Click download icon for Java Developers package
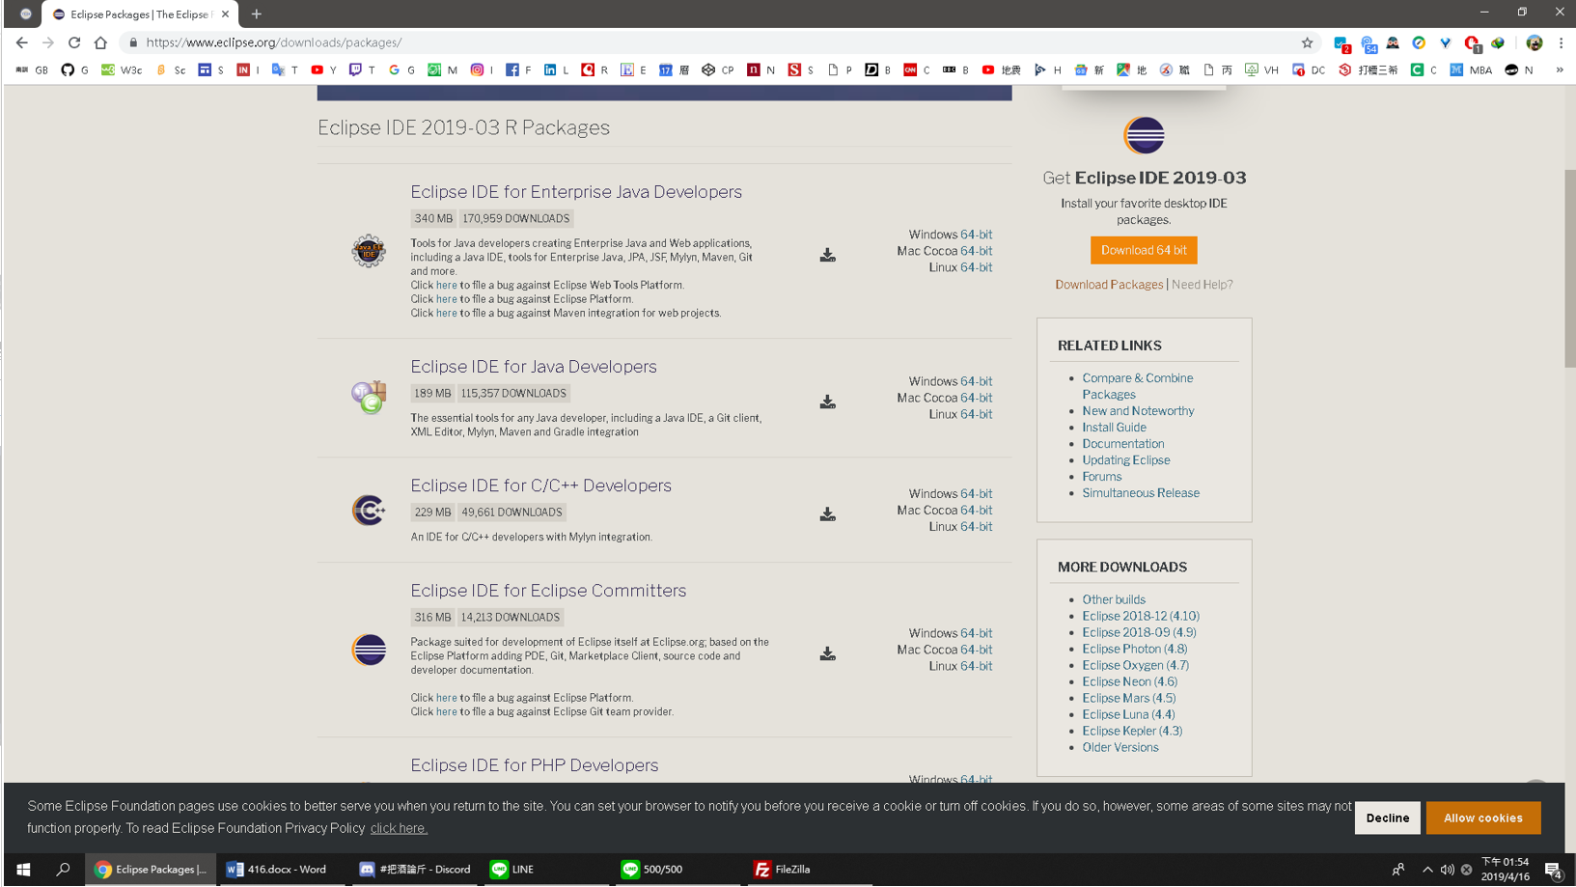This screenshot has width=1576, height=887. pyautogui.click(x=827, y=402)
